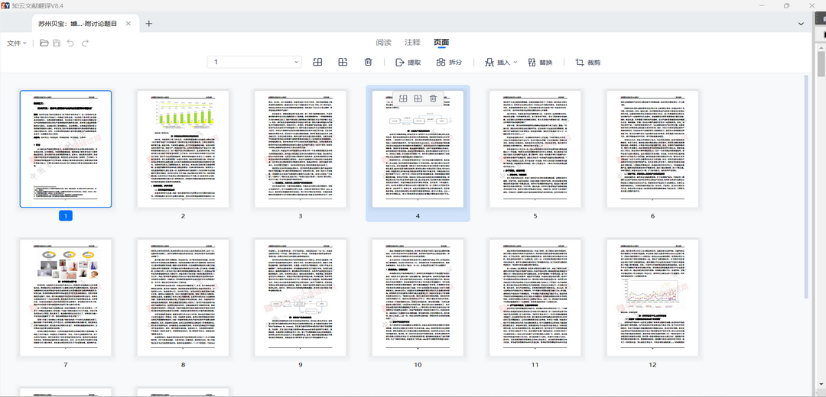Delete page 4 via its hover trash icon
This screenshot has width=826, height=397.
click(434, 98)
